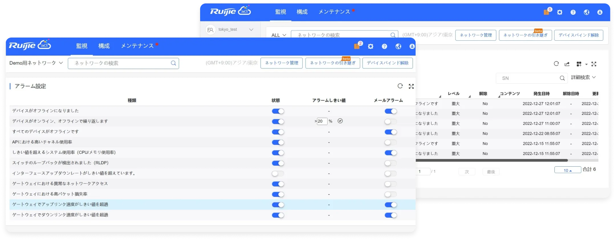Switch to 構成 tab in front window
Screen dimensions: 616x240
click(104, 46)
